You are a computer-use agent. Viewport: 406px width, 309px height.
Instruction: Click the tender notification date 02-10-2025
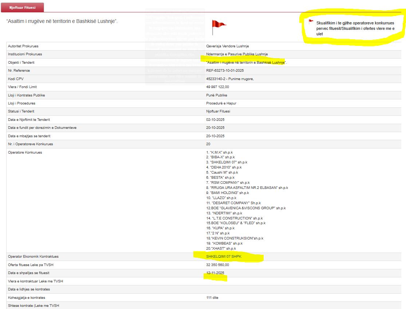coord(215,120)
